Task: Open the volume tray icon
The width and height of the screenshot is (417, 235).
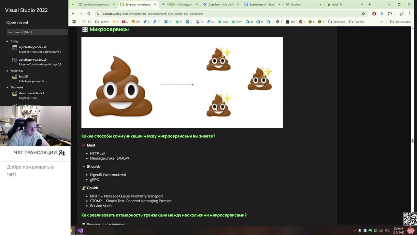Action: pos(381,231)
